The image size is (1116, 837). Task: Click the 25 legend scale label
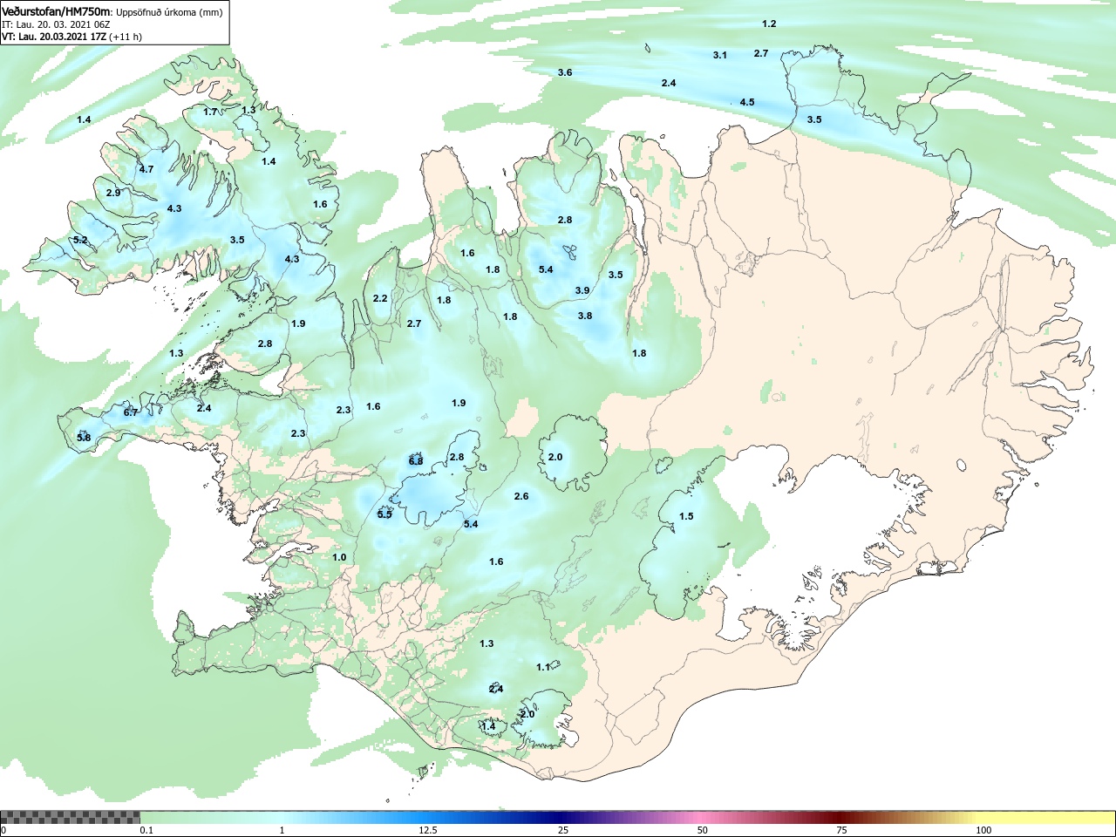click(564, 830)
